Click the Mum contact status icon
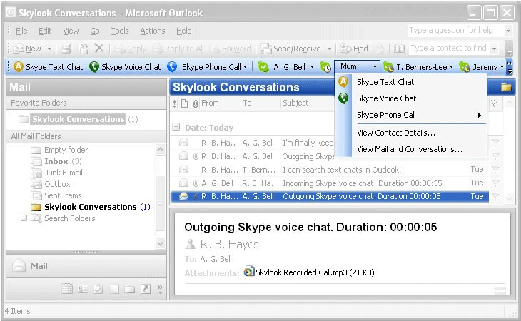Image resolution: width=521 pixels, height=321 pixels. (325, 67)
